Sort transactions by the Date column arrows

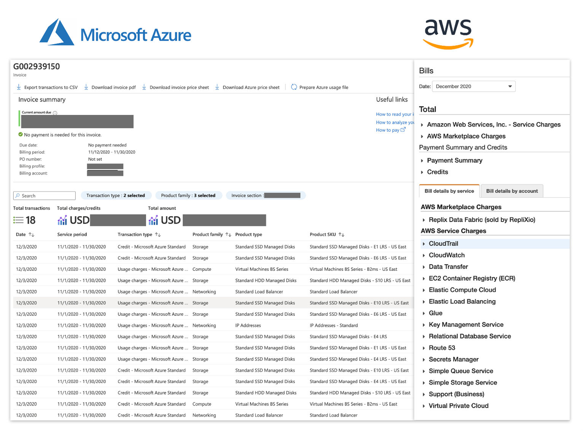click(32, 235)
